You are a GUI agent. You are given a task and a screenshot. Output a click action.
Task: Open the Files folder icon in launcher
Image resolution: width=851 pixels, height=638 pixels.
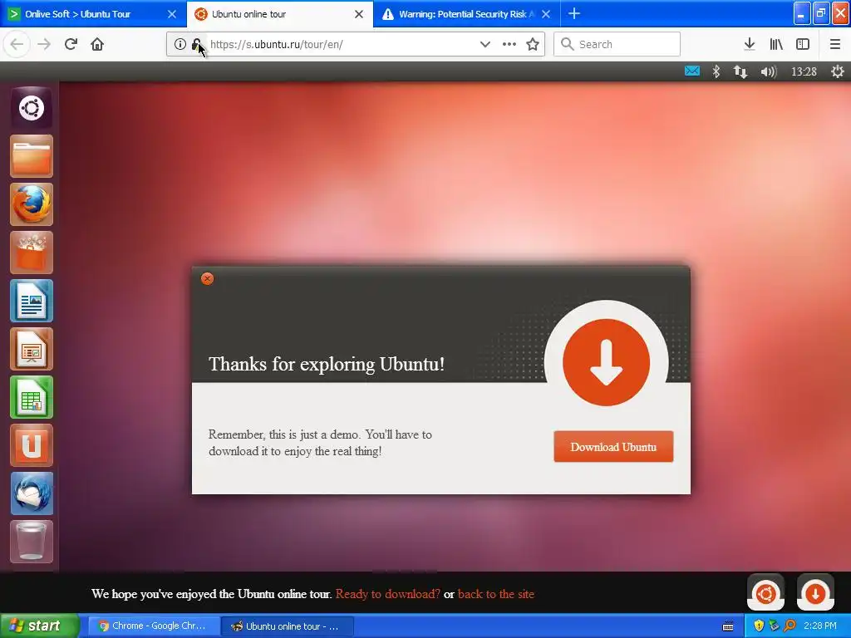32,156
